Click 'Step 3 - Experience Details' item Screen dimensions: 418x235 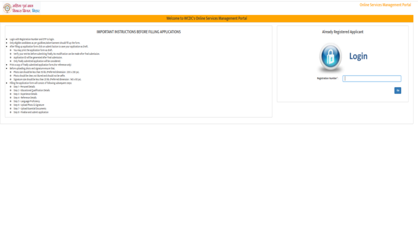click(x=25, y=94)
